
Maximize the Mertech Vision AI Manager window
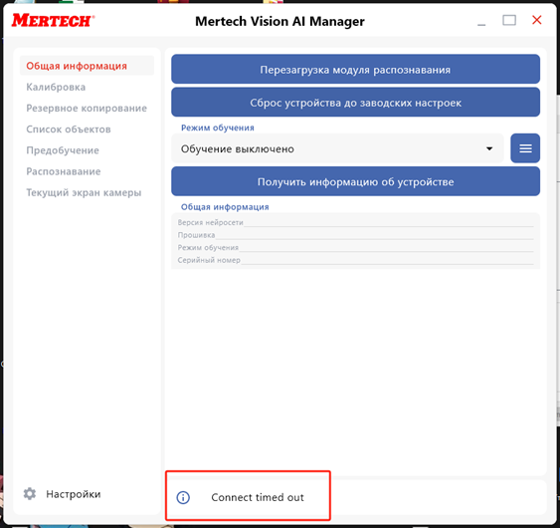tap(509, 20)
